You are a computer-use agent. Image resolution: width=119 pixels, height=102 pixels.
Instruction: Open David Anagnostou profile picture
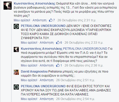(16, 72)
